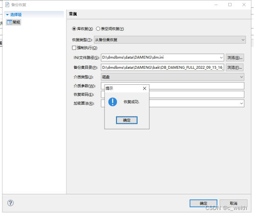The height and width of the screenshot is (215, 254).
Task: Click the blue exclamation info icon
Action: (x=113, y=102)
